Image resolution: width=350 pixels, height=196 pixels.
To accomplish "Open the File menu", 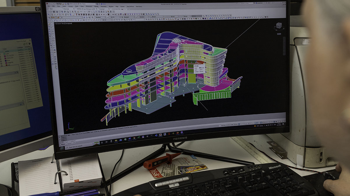I will click(48, 6).
